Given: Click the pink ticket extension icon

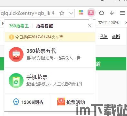Looking at the screenshot, I should click(91, 13).
